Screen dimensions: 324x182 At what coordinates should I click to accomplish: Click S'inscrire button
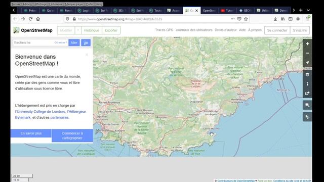(300, 30)
